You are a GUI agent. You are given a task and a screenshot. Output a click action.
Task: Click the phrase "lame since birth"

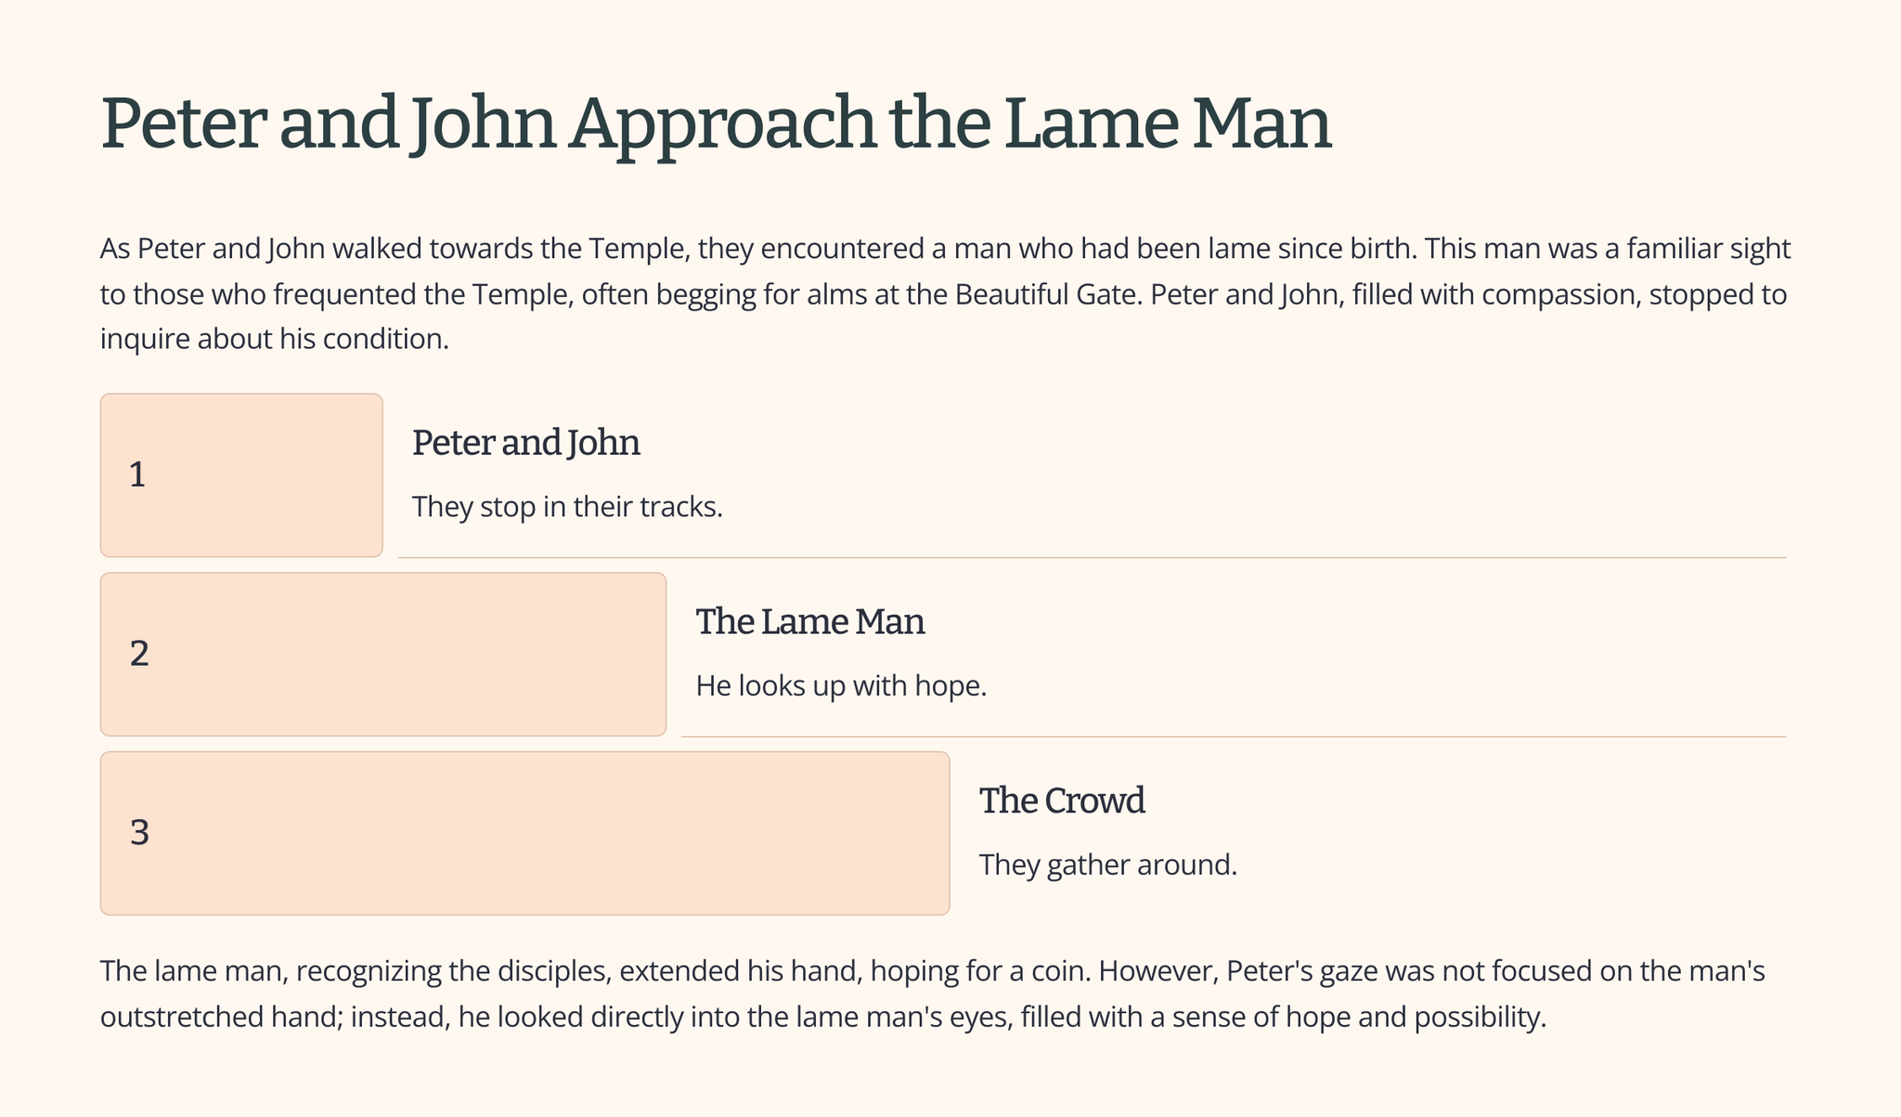[x=1311, y=249]
